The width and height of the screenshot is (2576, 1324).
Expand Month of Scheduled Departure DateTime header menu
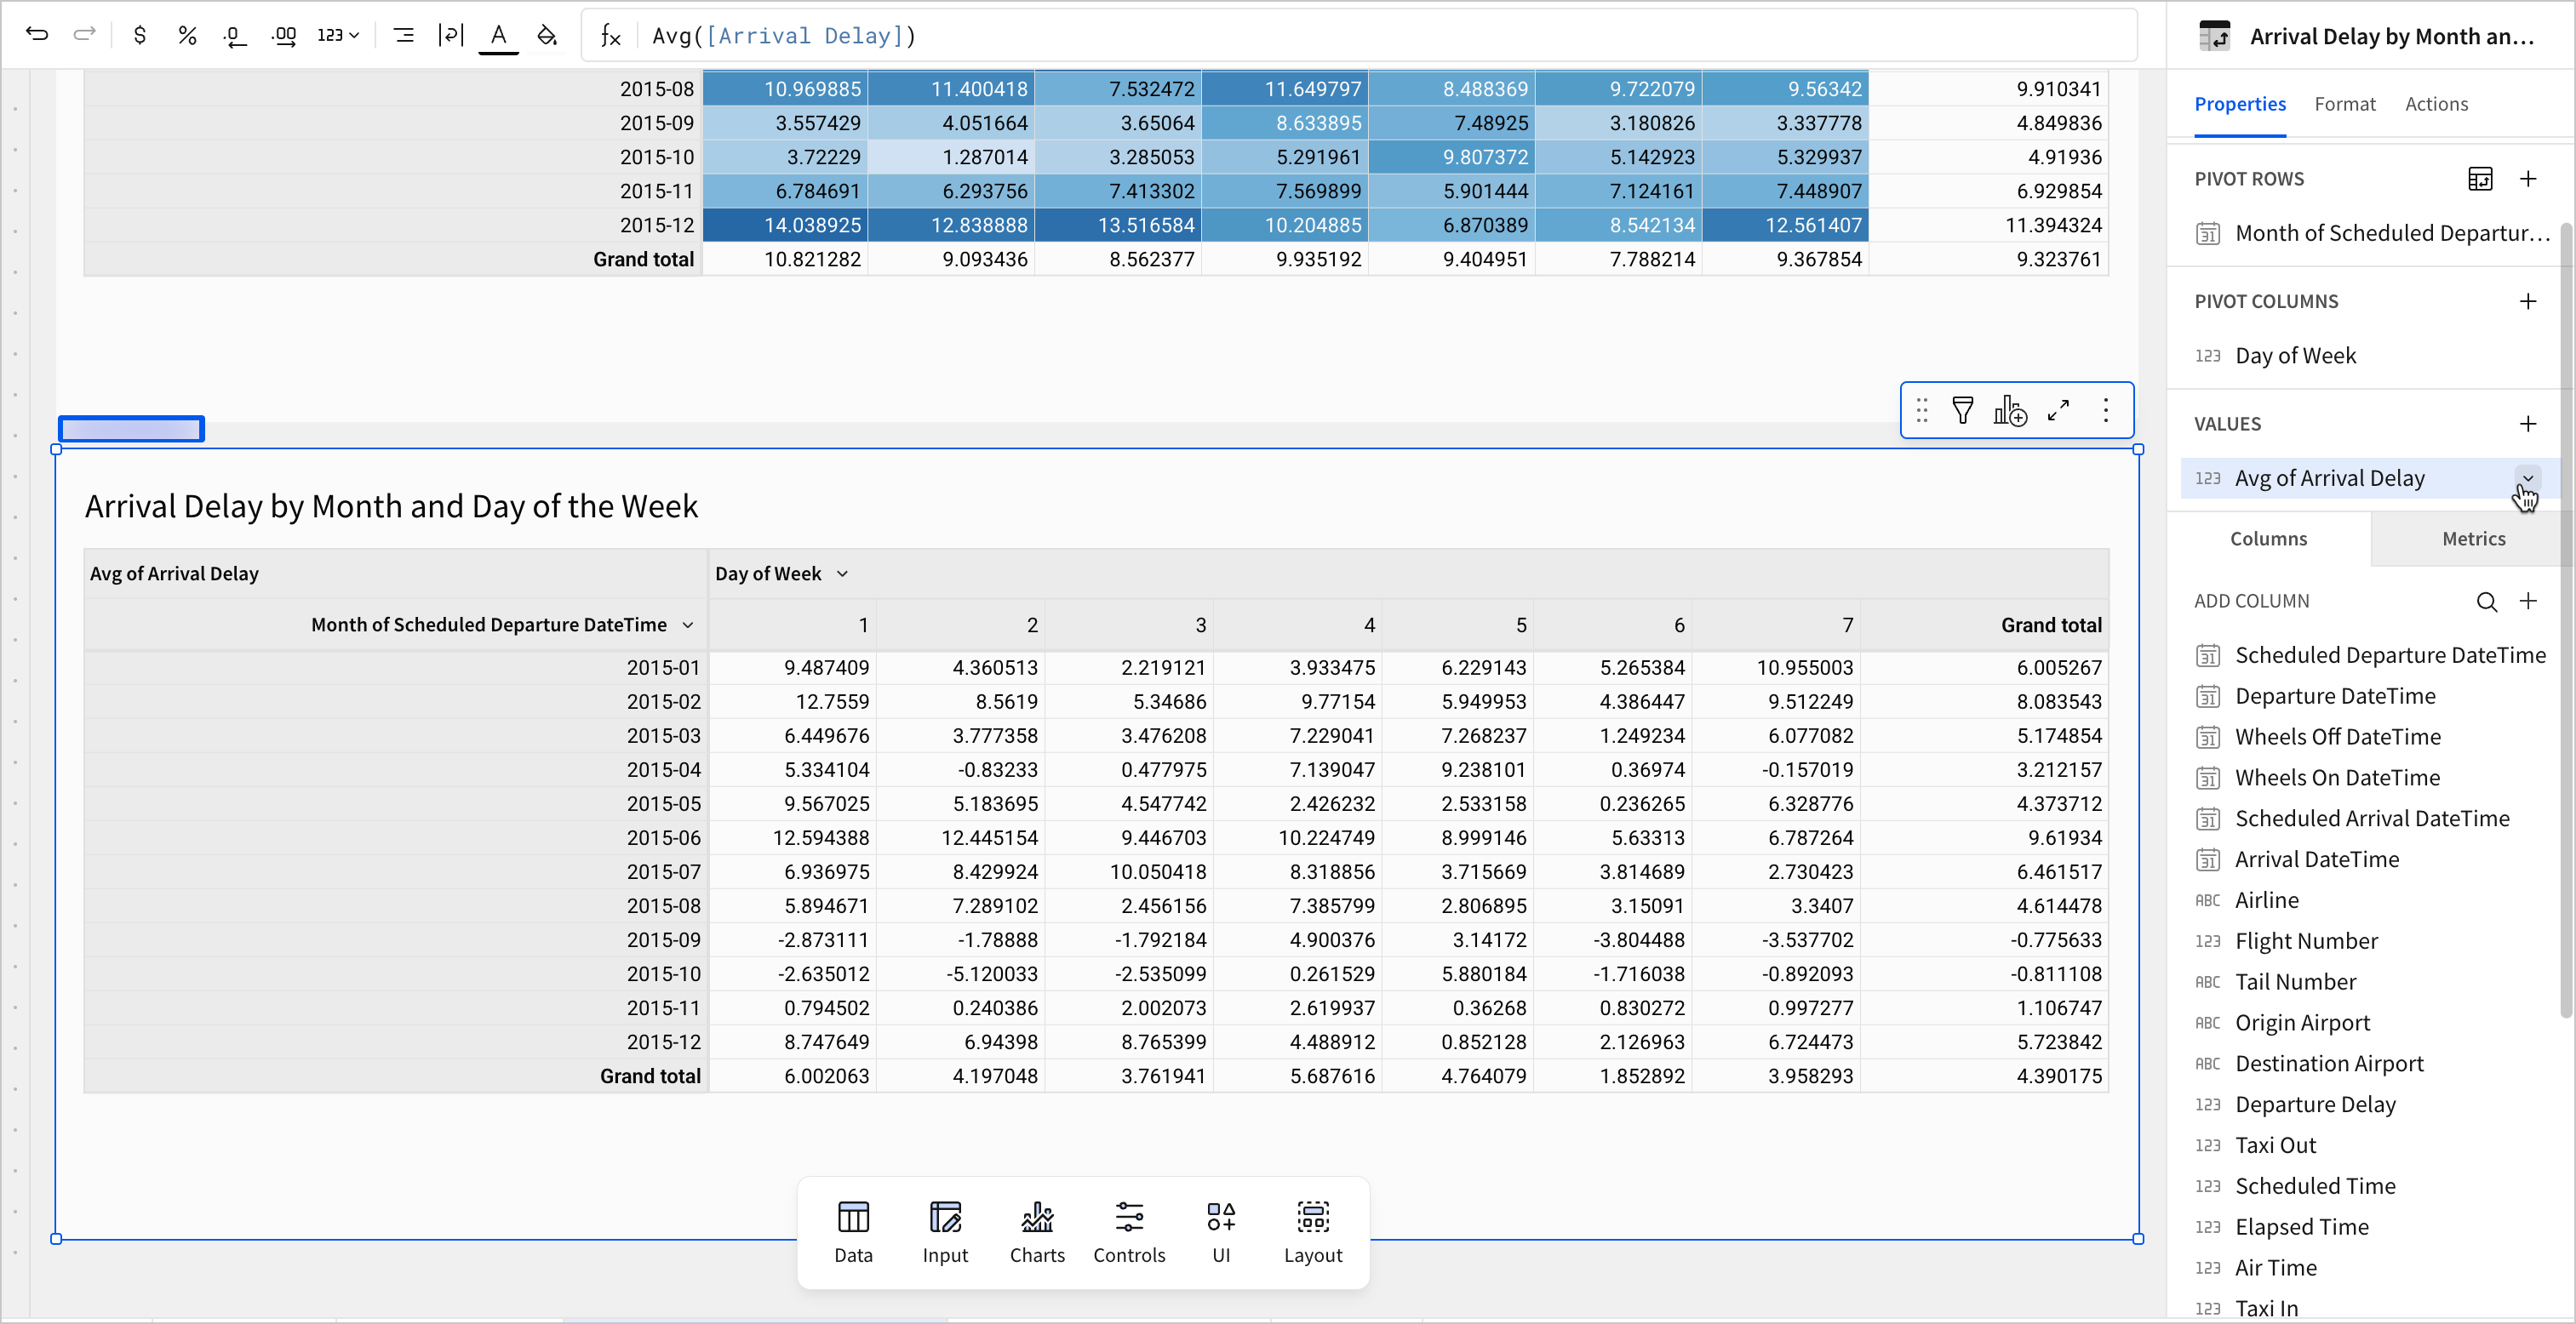[688, 625]
